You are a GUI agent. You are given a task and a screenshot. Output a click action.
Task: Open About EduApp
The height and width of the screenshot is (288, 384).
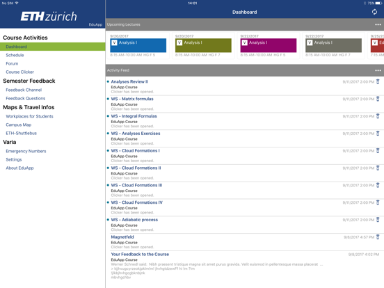(53, 168)
